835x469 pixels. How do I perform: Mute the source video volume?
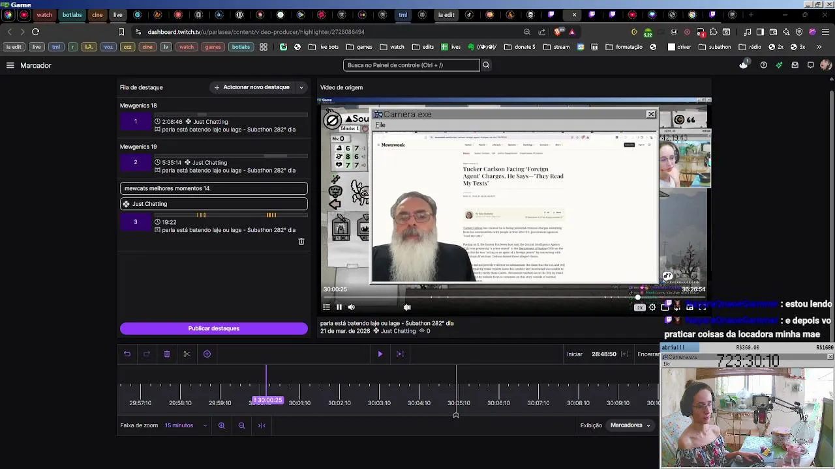coord(352,307)
